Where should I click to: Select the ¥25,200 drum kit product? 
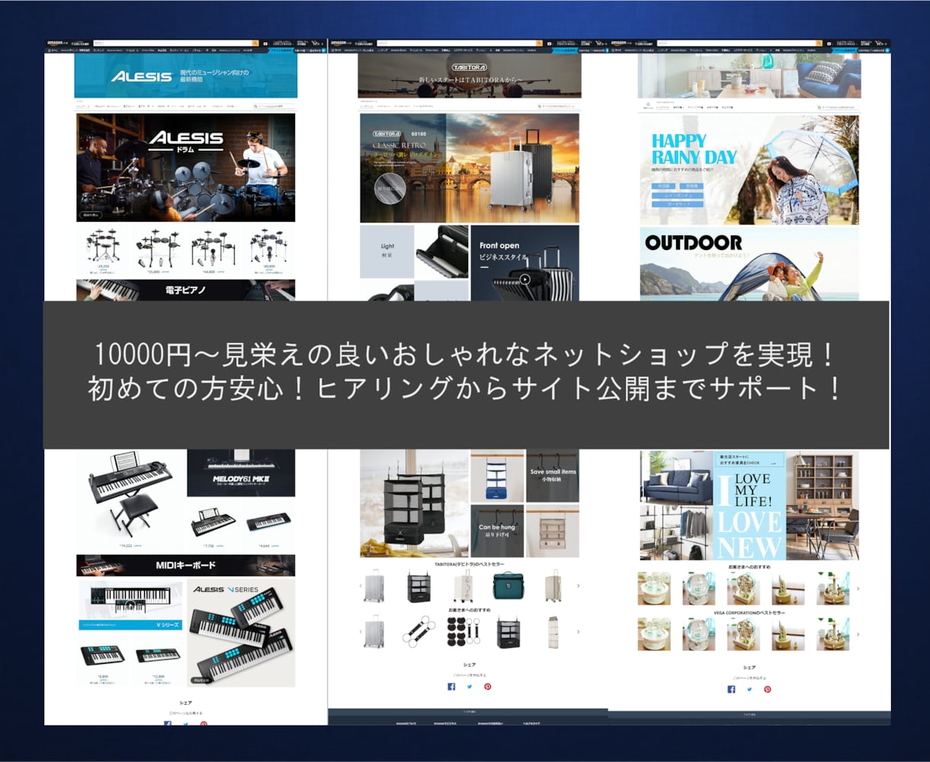[104, 251]
